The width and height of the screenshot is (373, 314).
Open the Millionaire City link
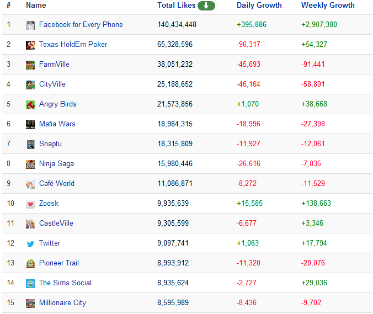click(62, 303)
